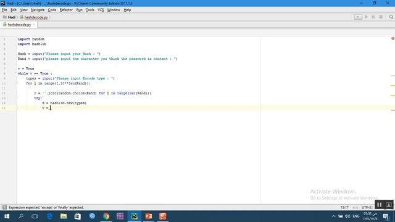Switch to PyCharm on taskbar
The image size is (395, 222).
(135, 216)
